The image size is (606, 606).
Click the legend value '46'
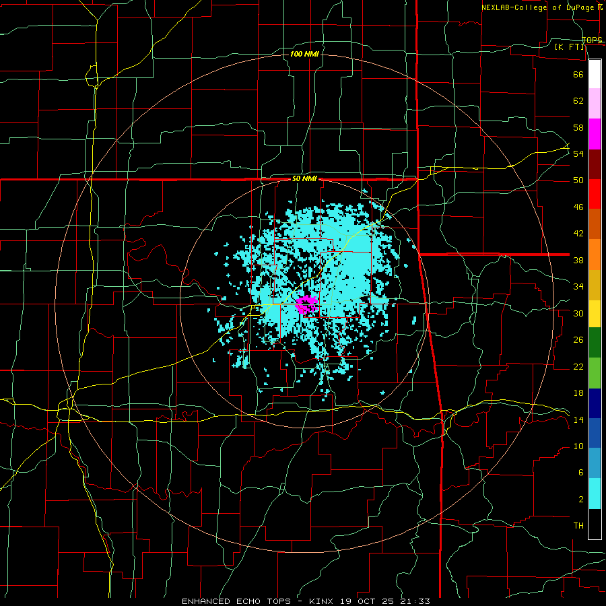click(x=578, y=207)
